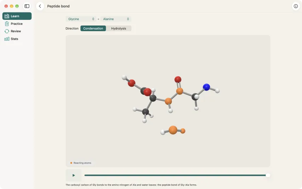
Task: Go back with the chevron button
Action: point(40,6)
